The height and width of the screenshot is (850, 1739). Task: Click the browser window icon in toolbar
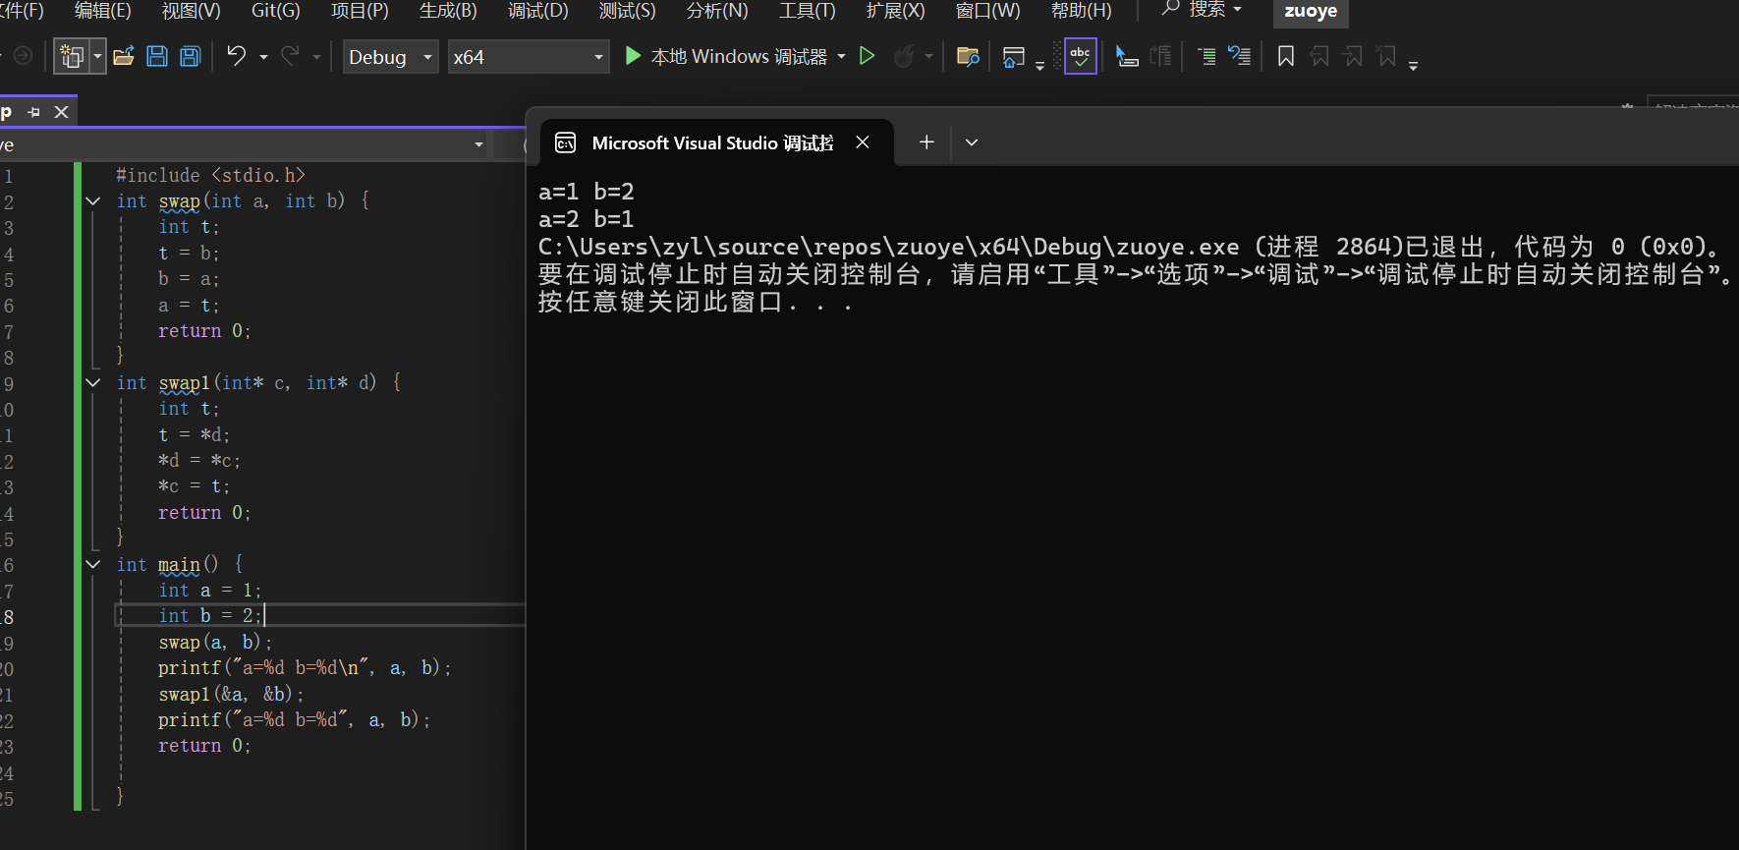click(1013, 57)
